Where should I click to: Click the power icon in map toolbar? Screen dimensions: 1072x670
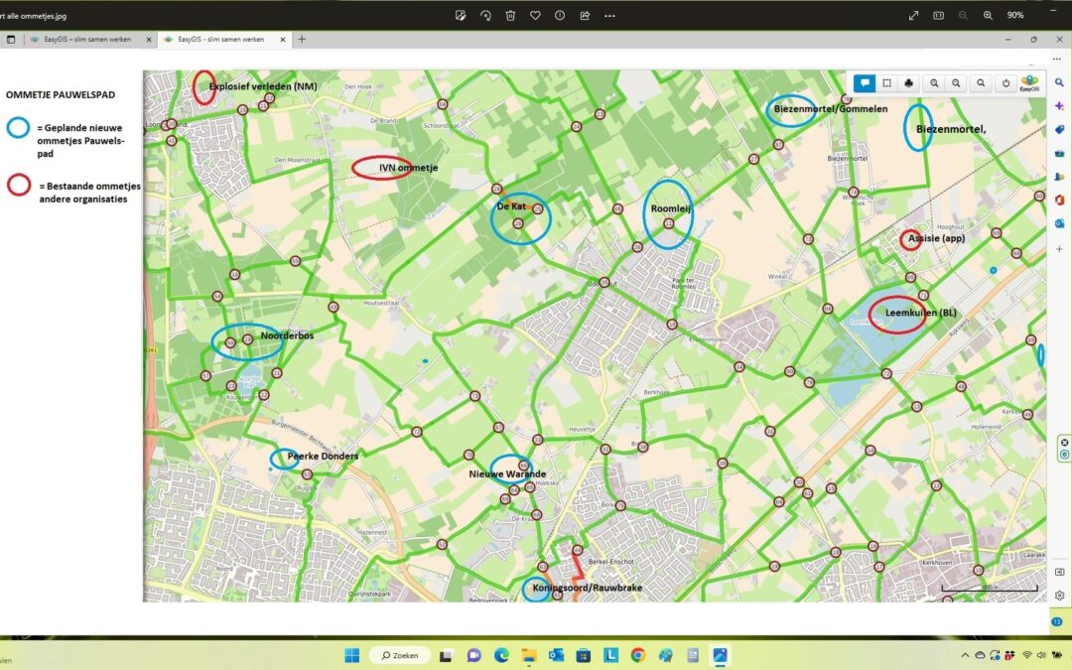pyautogui.click(x=1006, y=83)
